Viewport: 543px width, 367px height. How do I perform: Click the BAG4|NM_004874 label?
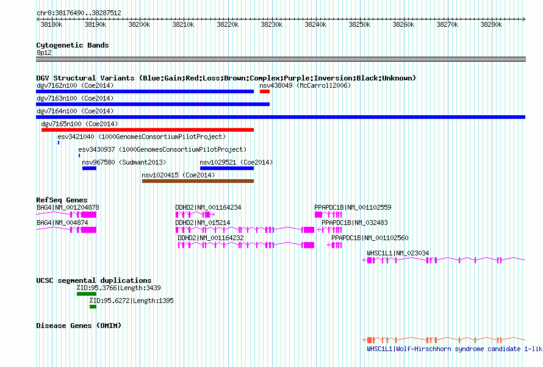coord(62,223)
